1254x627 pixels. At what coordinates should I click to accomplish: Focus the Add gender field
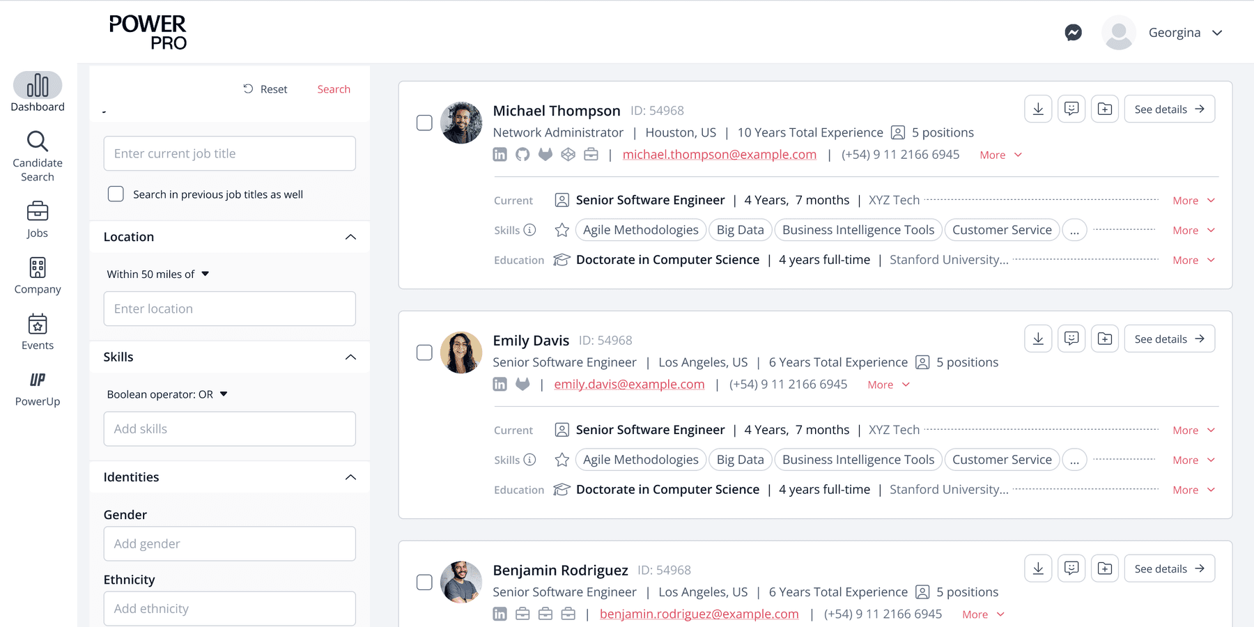coord(230,543)
